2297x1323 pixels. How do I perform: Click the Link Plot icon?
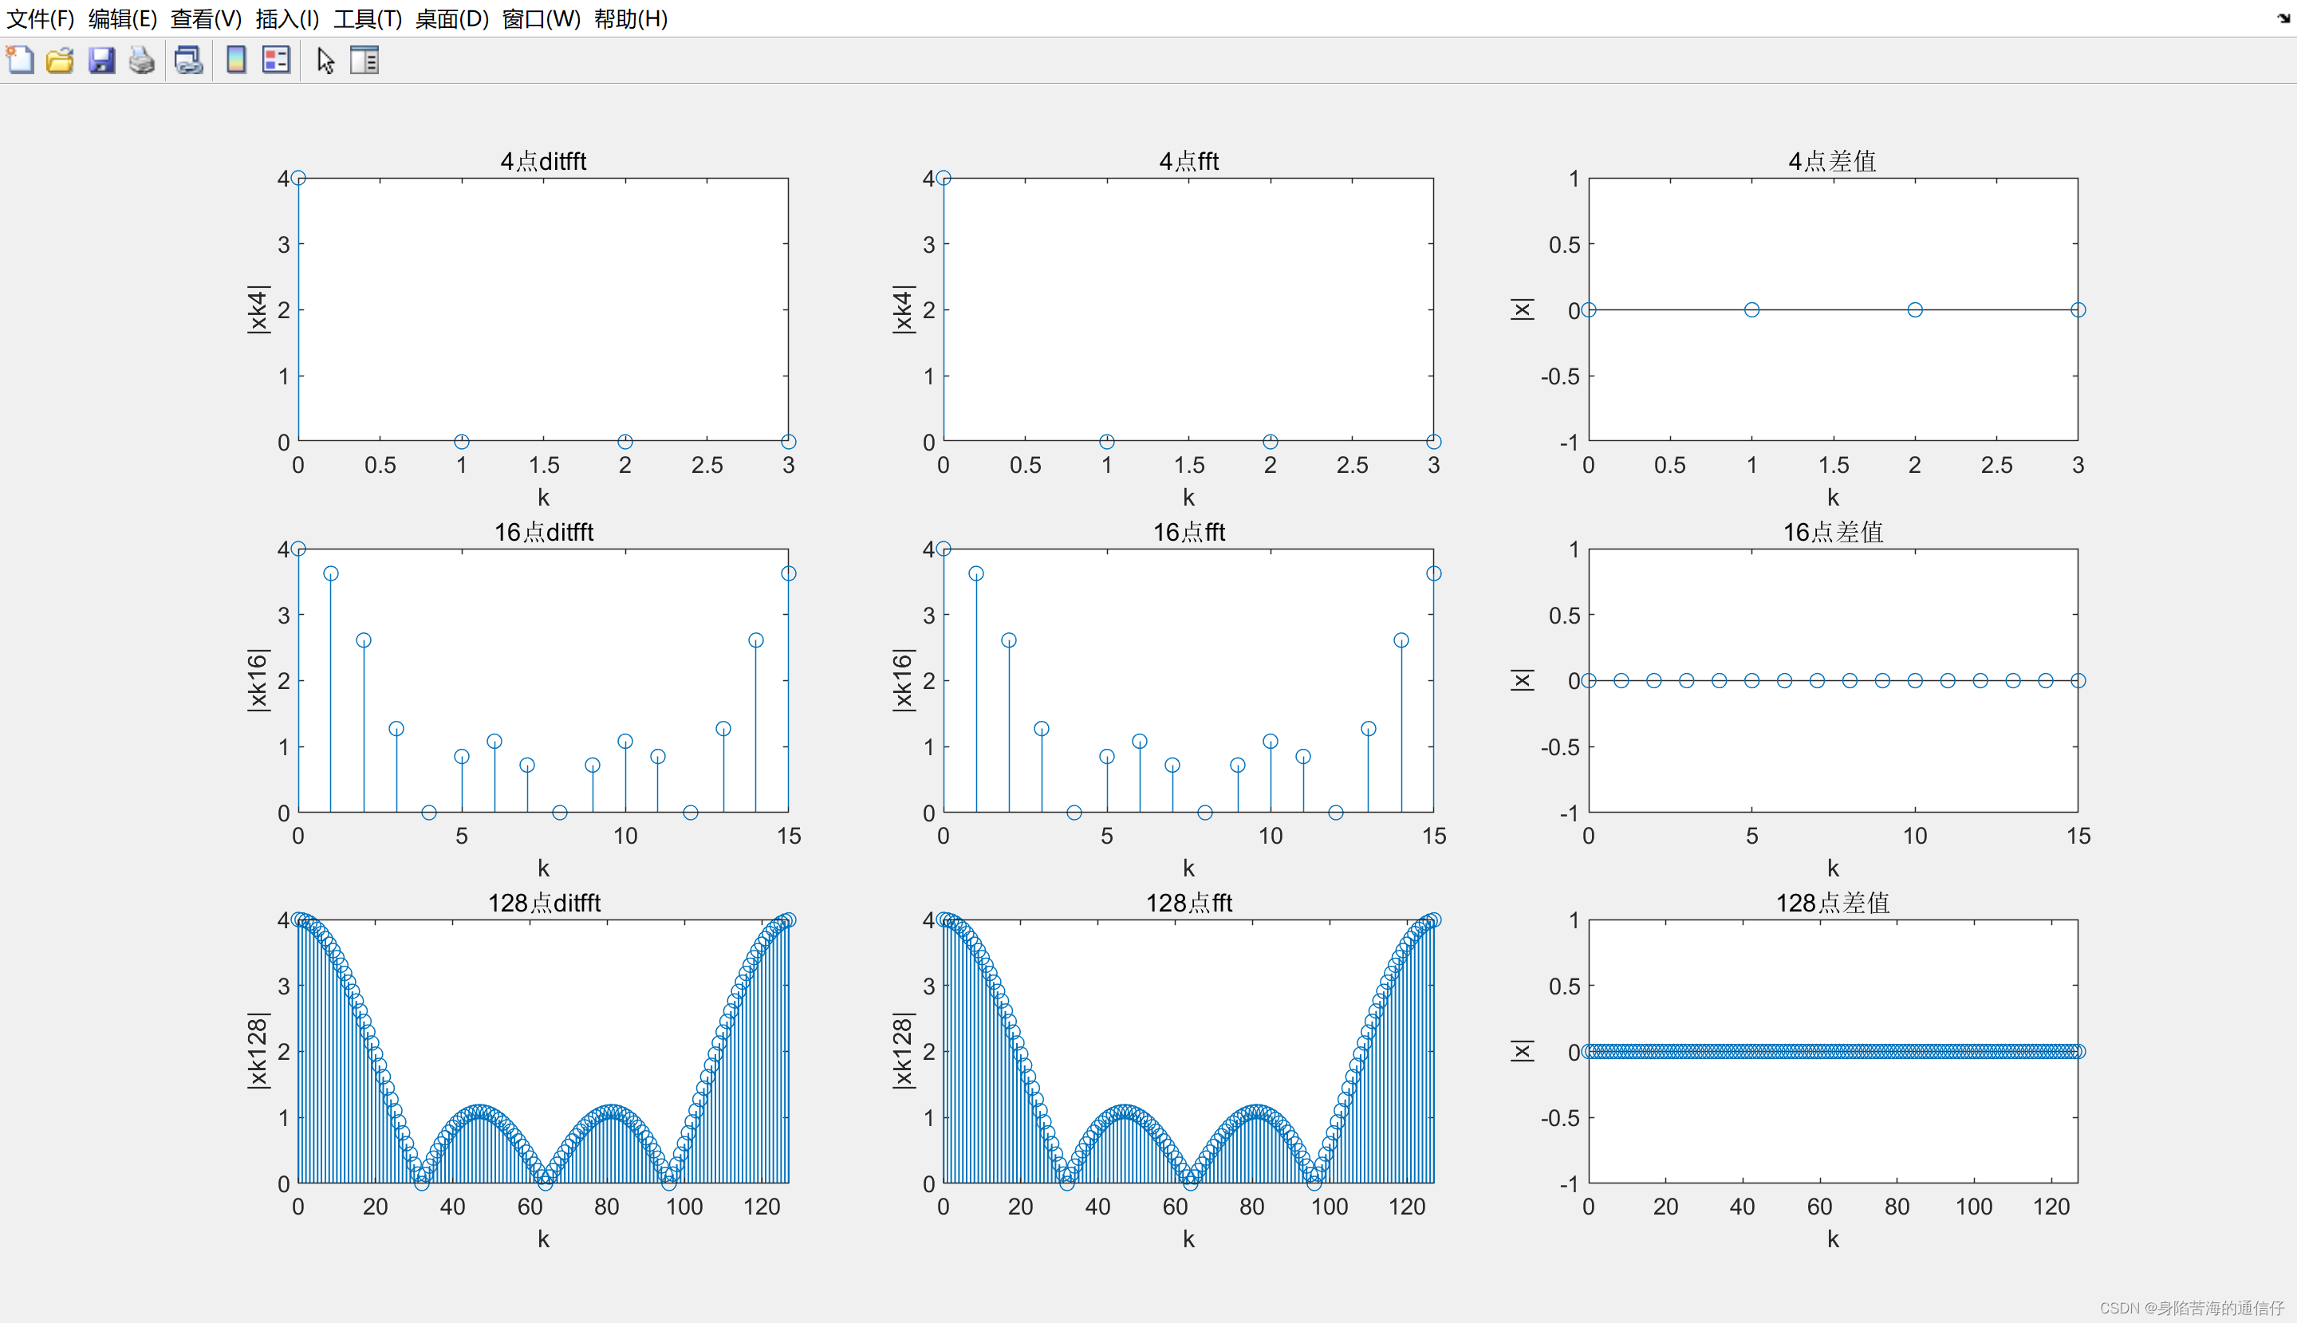point(189,60)
